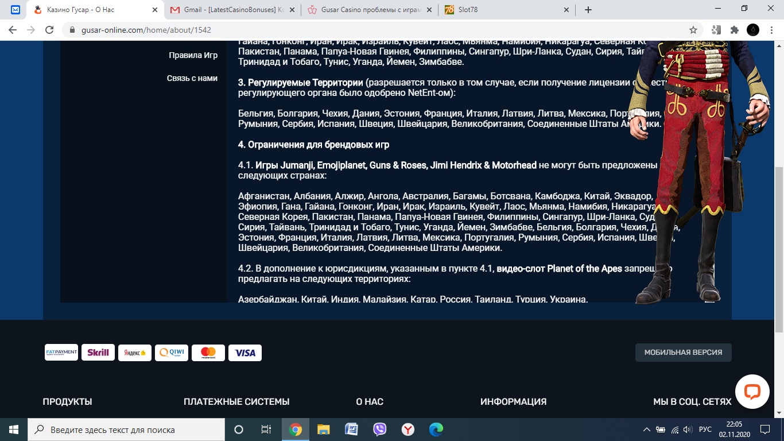Open the Правила Игр sidebar link
This screenshot has height=441, width=784.
click(x=193, y=55)
